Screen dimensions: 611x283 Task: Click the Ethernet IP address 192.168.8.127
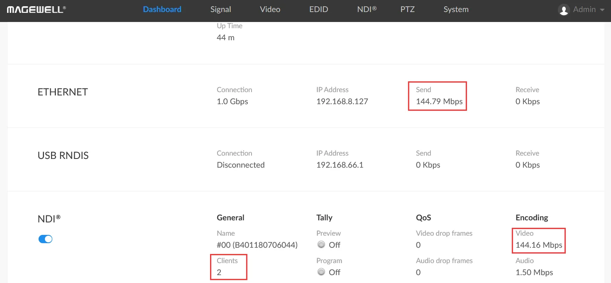coord(342,102)
